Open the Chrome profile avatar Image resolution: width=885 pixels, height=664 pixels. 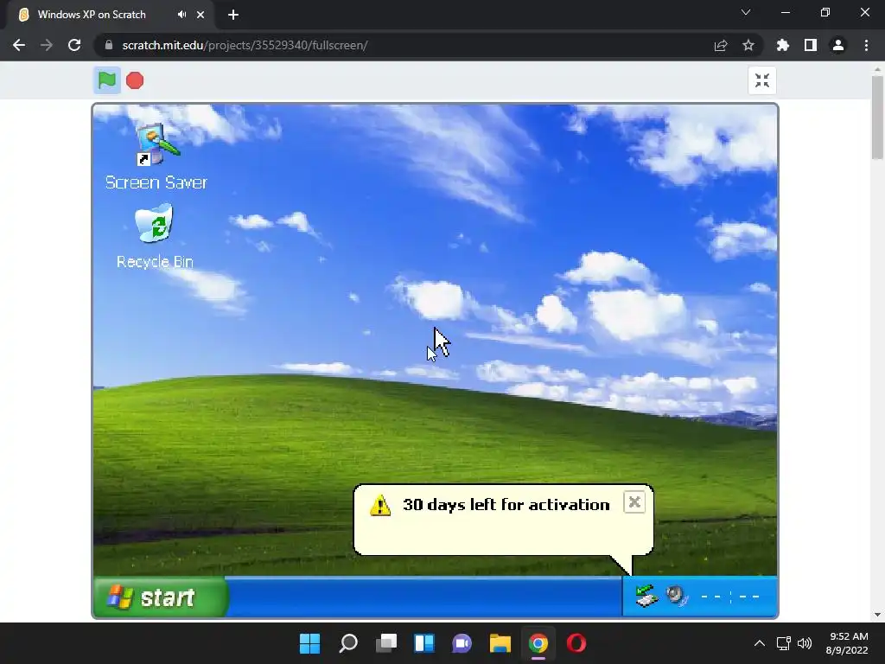pos(838,45)
